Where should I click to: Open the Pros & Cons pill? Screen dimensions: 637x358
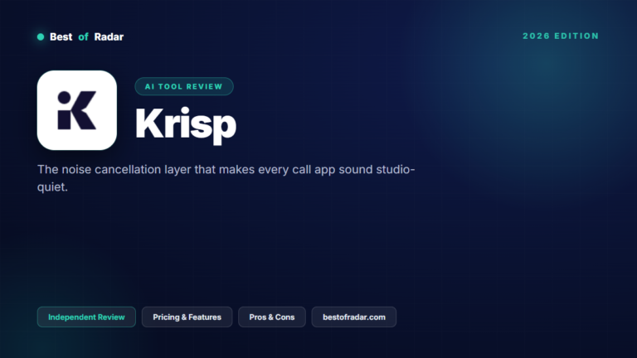[x=272, y=317]
